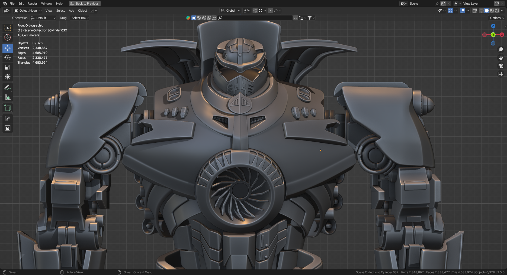507x275 pixels.
Task: Open the Global transform orientation dropdown
Action: (230, 11)
